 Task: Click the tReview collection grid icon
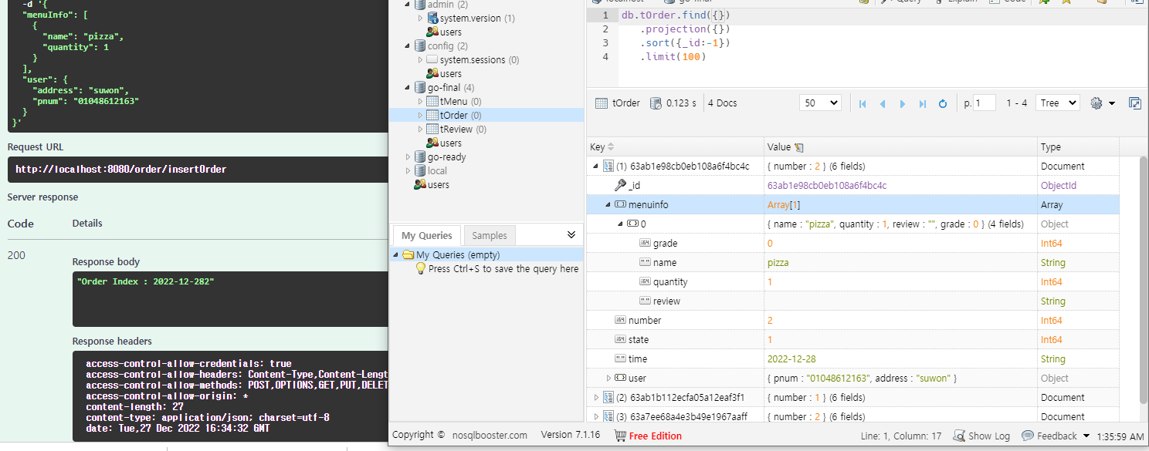point(432,130)
